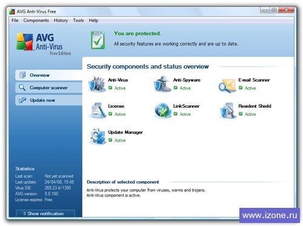303x226 pixels.
Task: Click License expires value Free
Action: [x=48, y=200]
